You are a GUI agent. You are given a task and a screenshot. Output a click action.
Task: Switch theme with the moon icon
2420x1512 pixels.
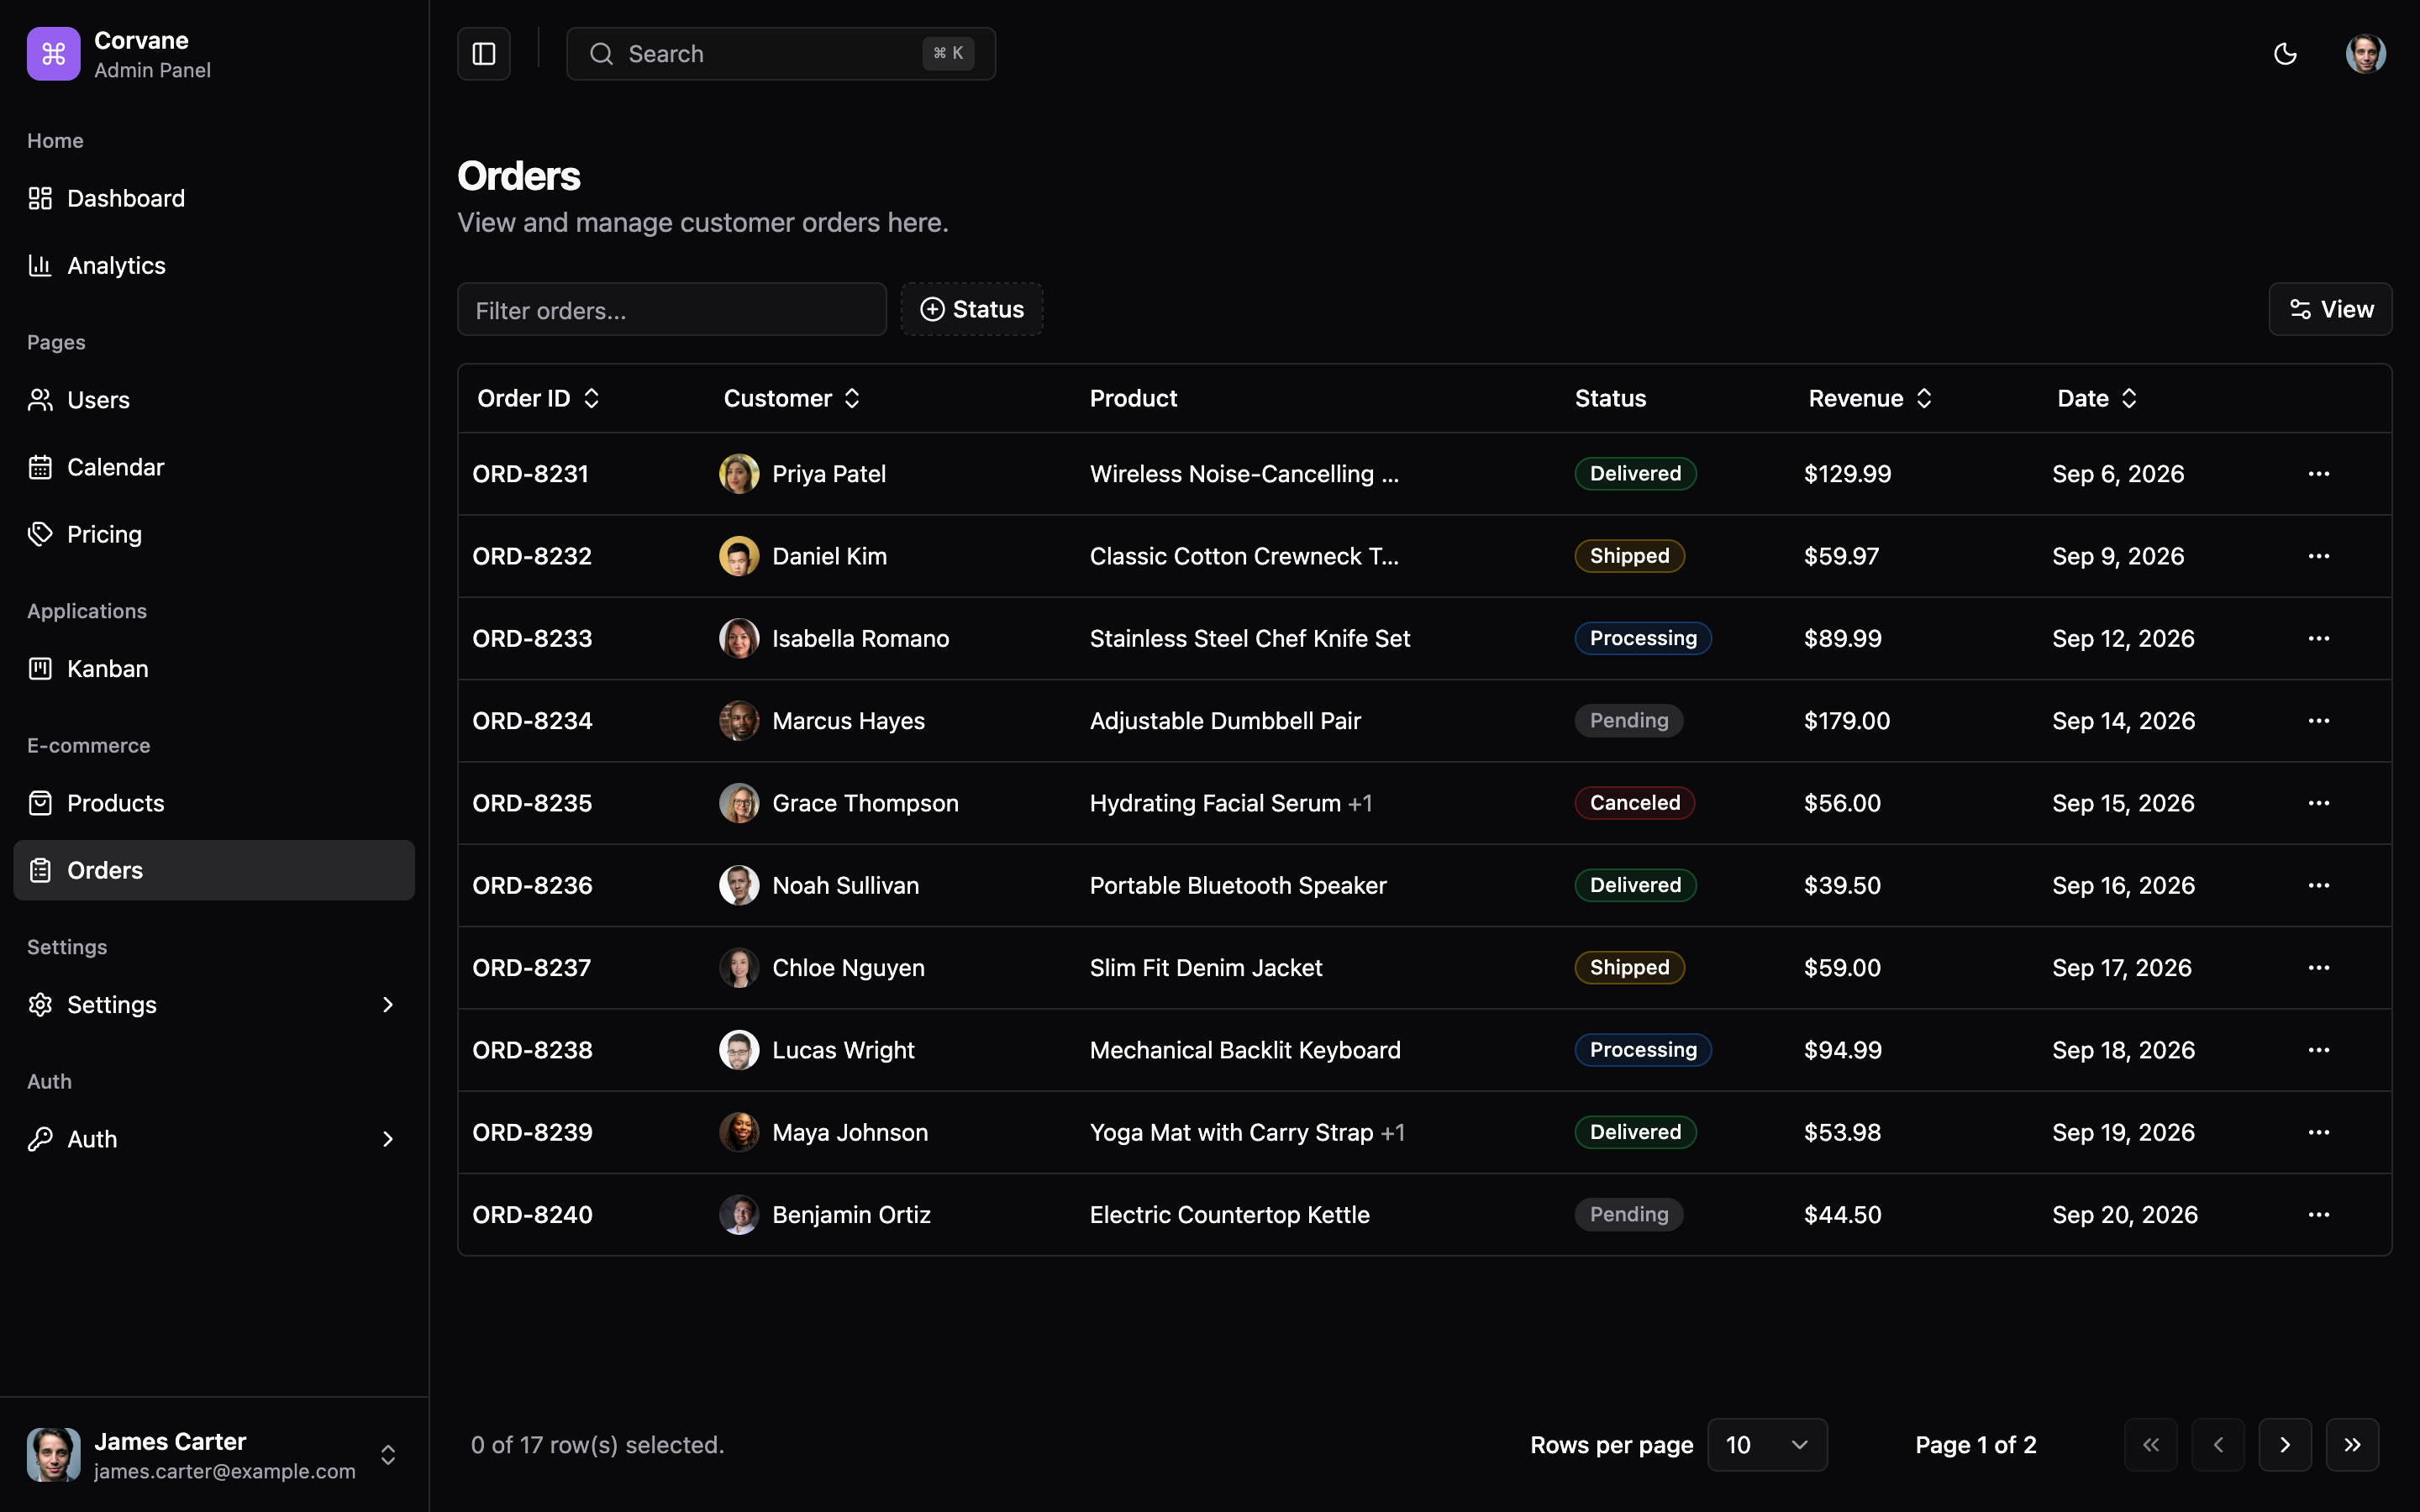pos(2285,54)
